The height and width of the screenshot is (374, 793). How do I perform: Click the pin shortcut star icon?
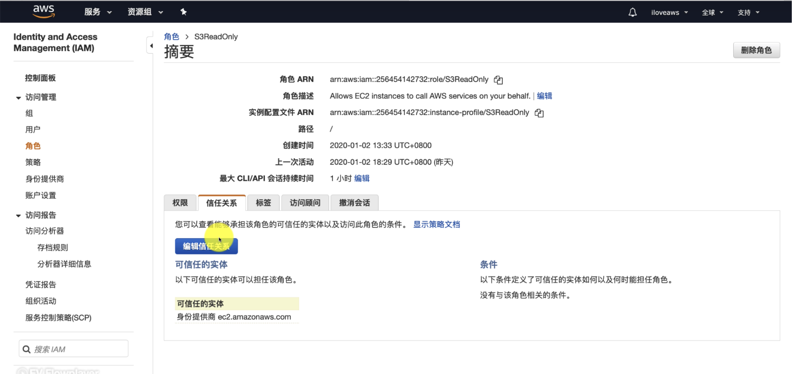[183, 12]
